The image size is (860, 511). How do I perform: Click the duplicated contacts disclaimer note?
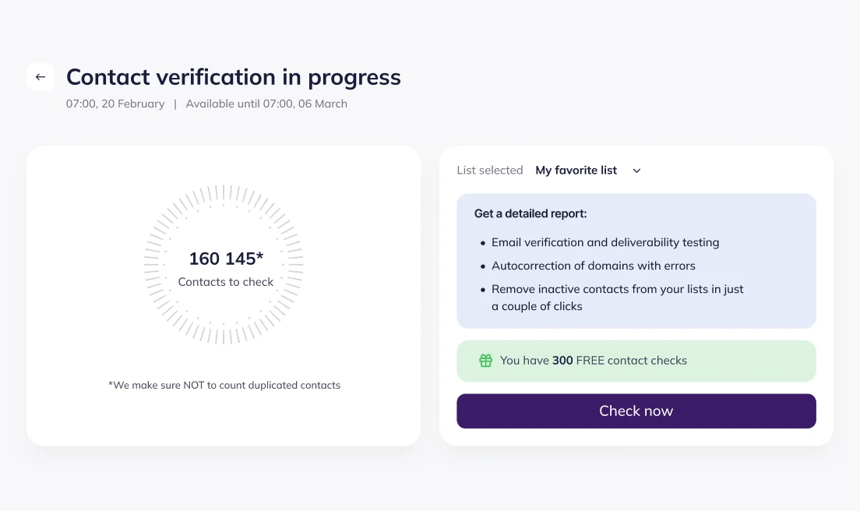pyautogui.click(x=225, y=385)
